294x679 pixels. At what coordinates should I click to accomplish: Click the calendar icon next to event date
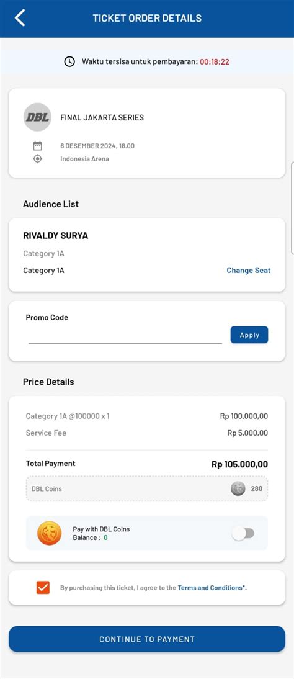(x=38, y=145)
